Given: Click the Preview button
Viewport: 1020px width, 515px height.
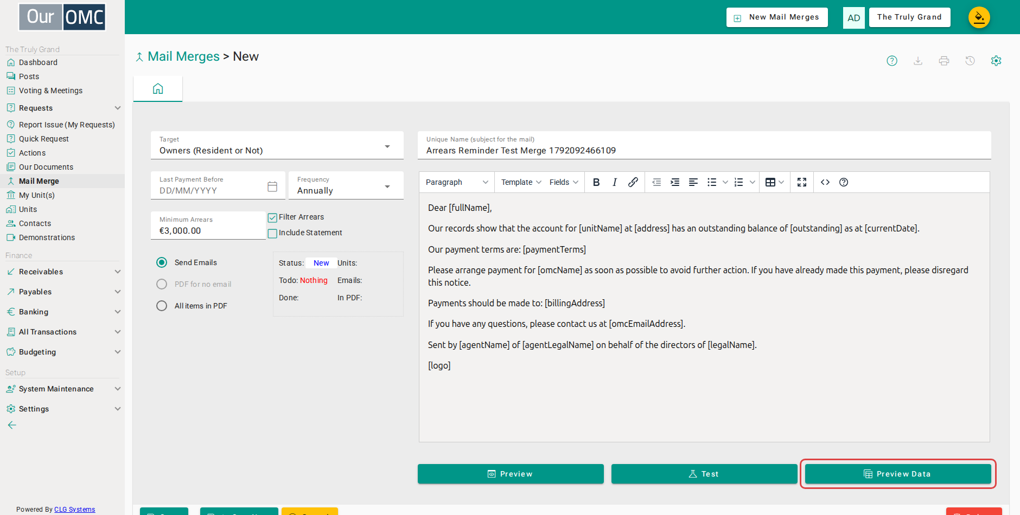Looking at the screenshot, I should (511, 474).
